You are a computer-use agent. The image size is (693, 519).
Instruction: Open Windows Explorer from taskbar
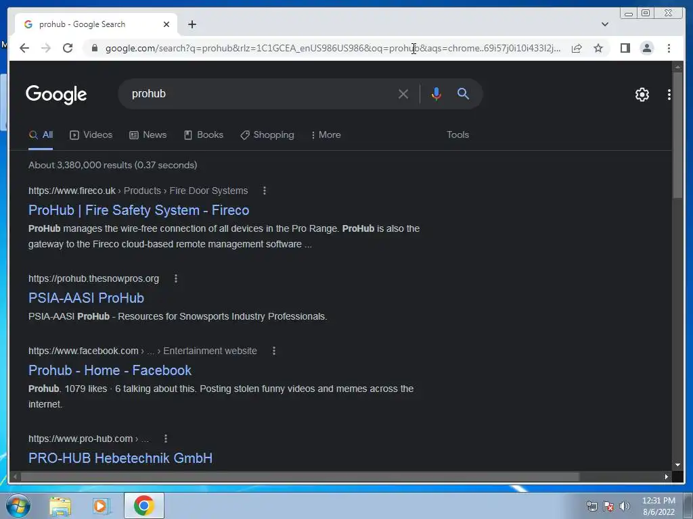(x=60, y=506)
